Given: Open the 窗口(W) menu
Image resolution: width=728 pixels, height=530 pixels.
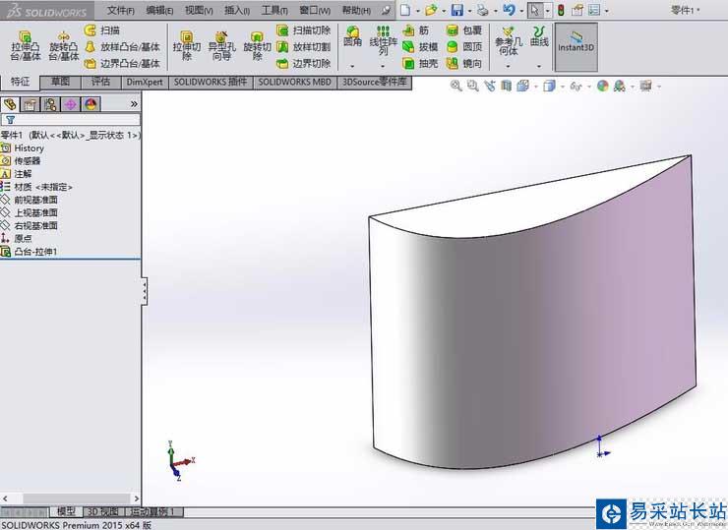Looking at the screenshot, I should pos(315,10).
